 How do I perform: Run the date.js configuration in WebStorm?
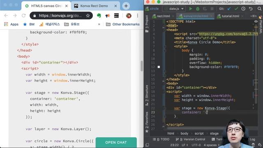click(191, 9)
